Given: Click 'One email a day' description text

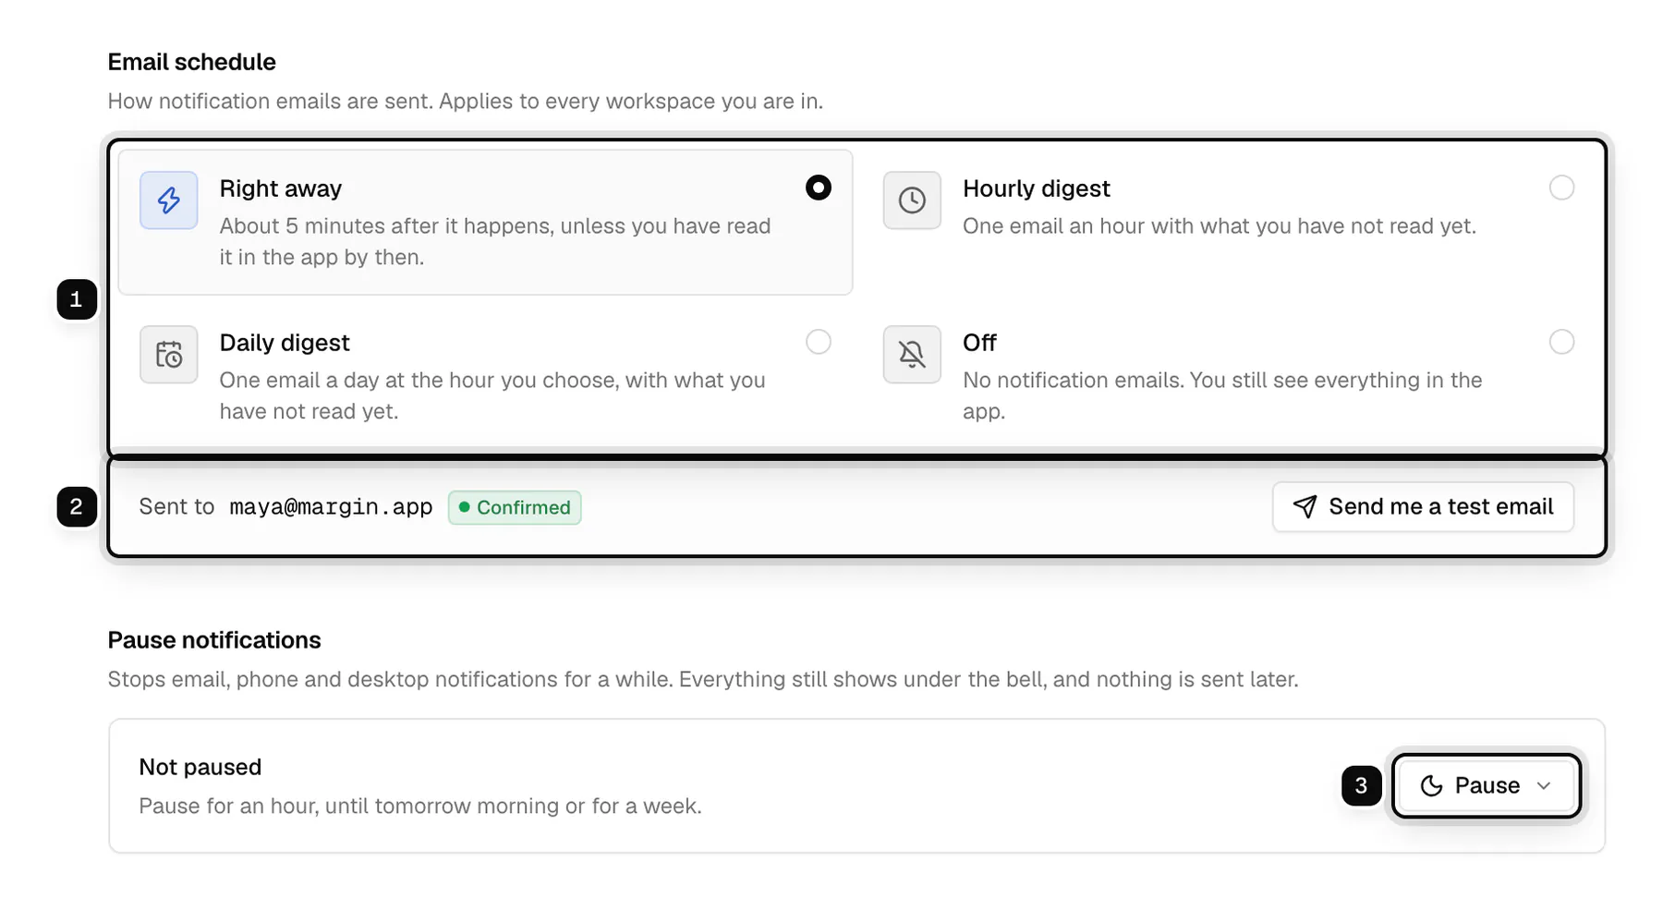Looking at the screenshot, I should [x=492, y=395].
